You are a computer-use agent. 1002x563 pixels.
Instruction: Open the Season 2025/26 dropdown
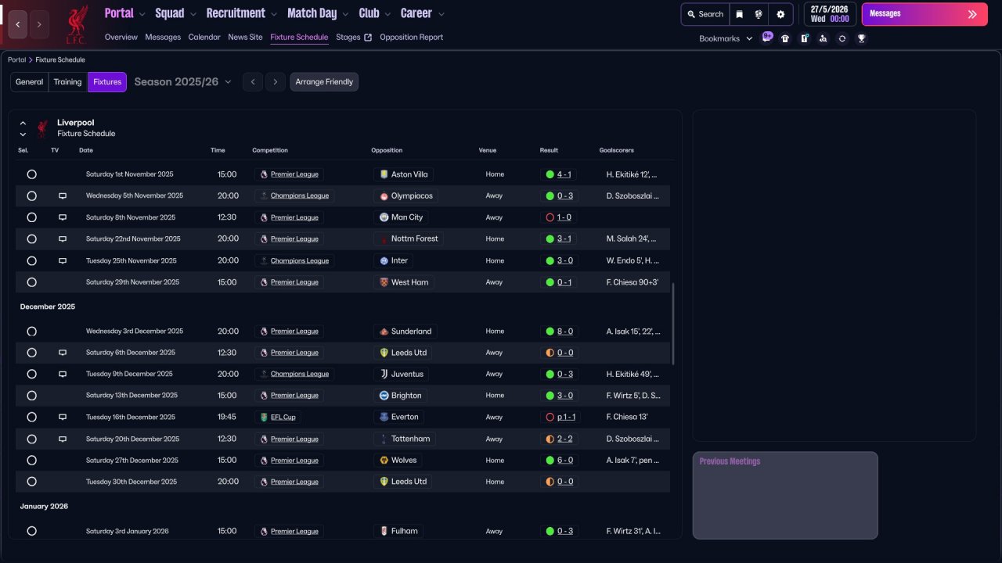(183, 82)
